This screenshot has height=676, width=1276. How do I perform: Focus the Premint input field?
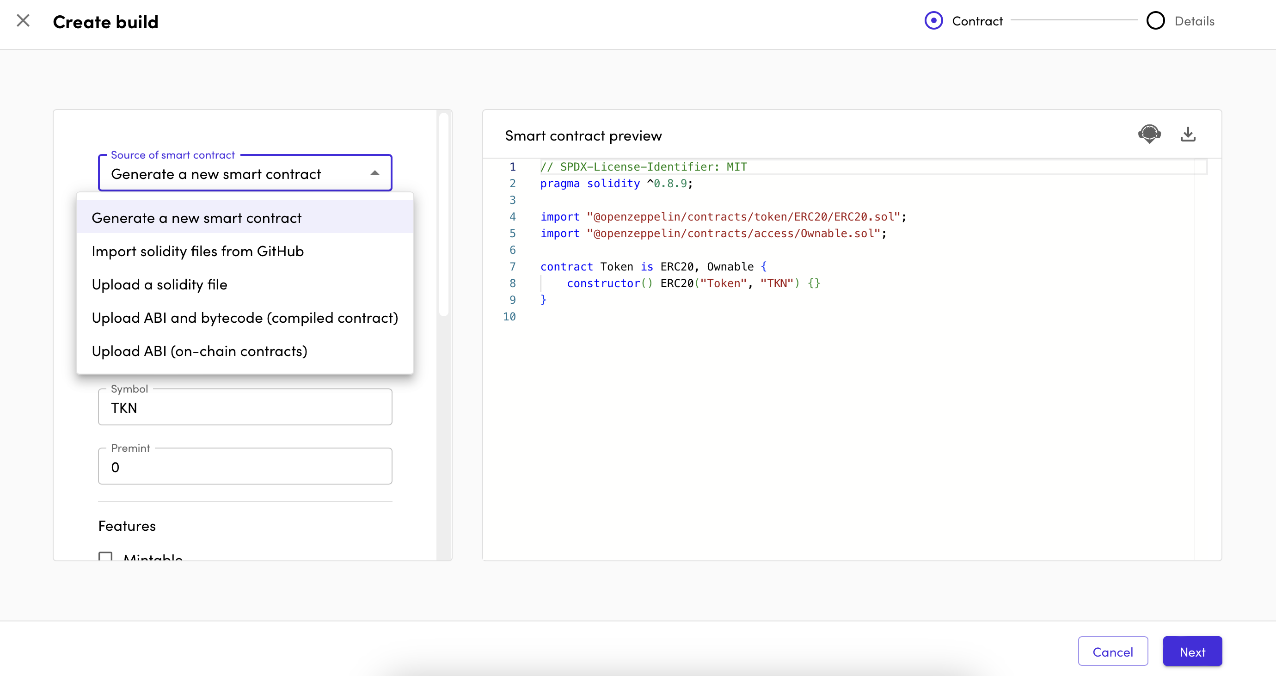(x=245, y=467)
